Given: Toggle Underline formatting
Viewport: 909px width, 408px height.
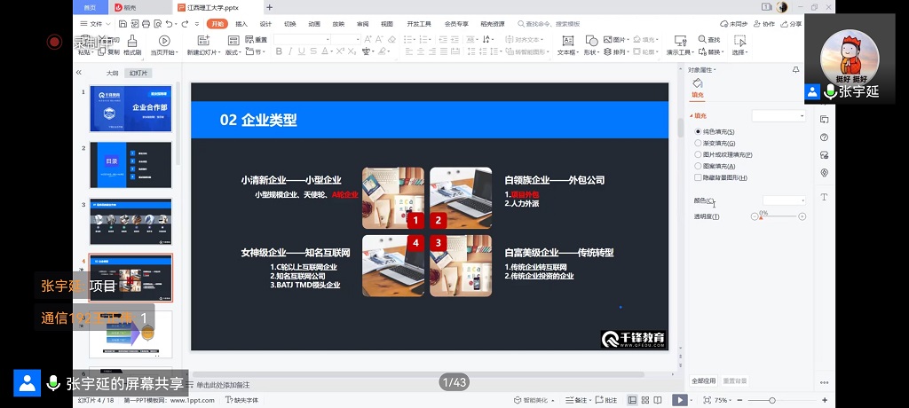Looking at the screenshot, I should tap(302, 51).
